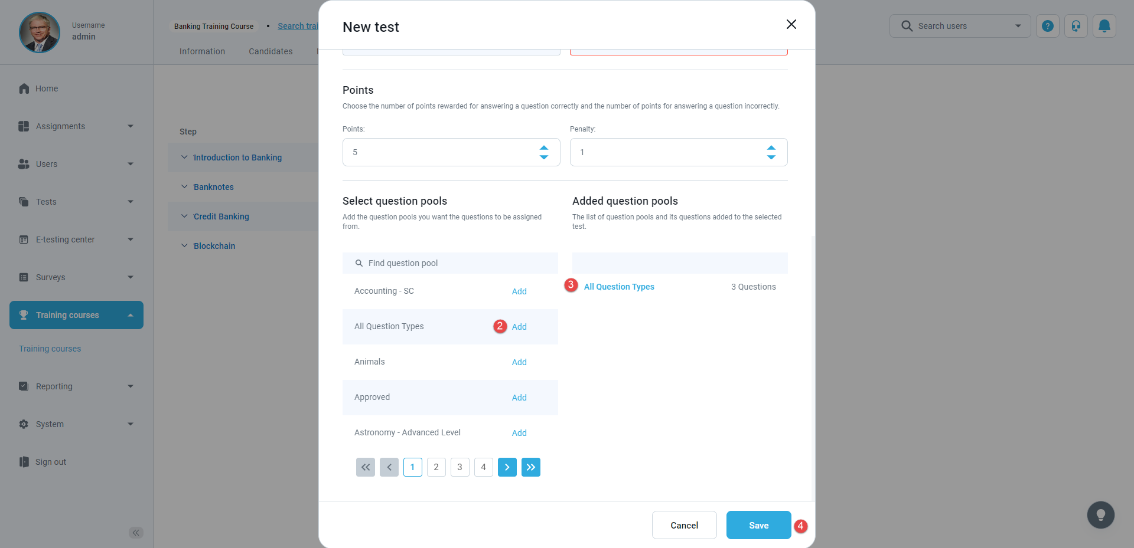The width and height of the screenshot is (1134, 548).
Task: Open the Information tab
Action: [202, 51]
